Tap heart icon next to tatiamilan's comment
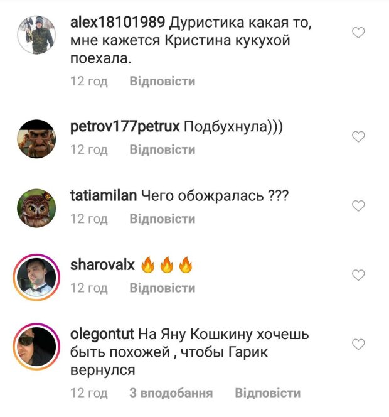 coord(358,206)
